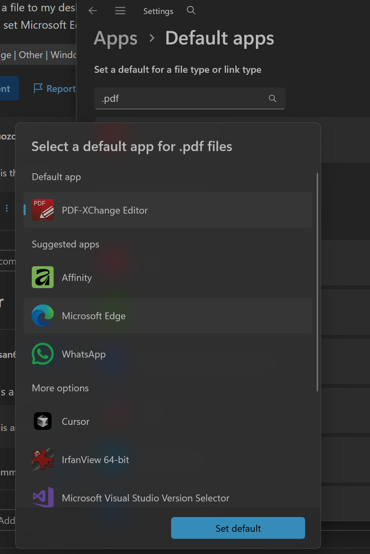Choose Microsoft Edge for .pdf files
Screen dimensions: 370x554
point(168,315)
